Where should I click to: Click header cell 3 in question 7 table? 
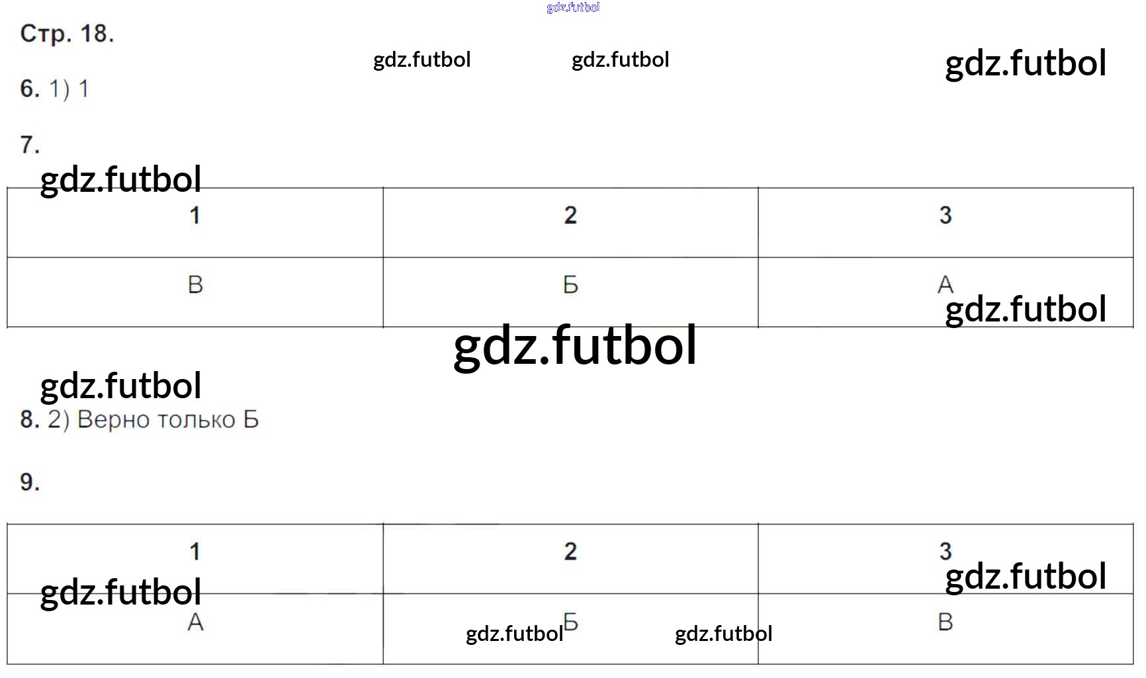pos(946,216)
